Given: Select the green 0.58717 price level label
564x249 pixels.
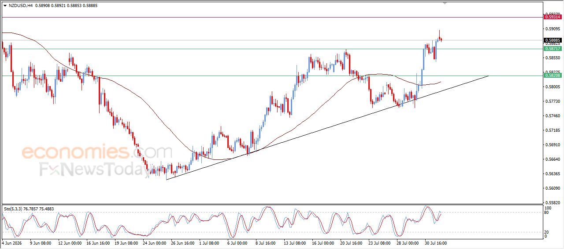Looking at the screenshot, I should tap(553, 49).
